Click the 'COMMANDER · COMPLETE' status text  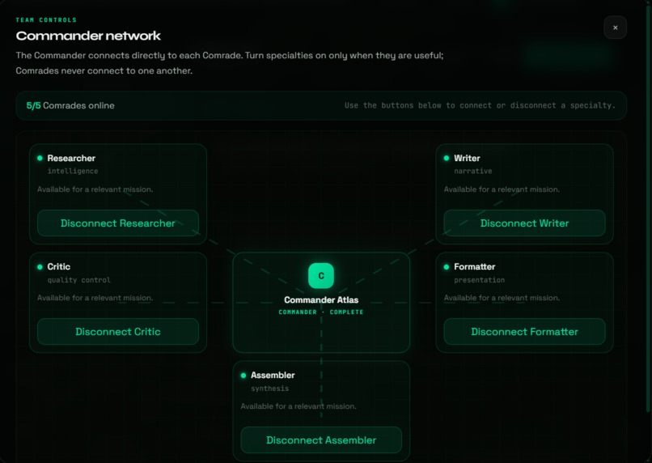click(321, 312)
